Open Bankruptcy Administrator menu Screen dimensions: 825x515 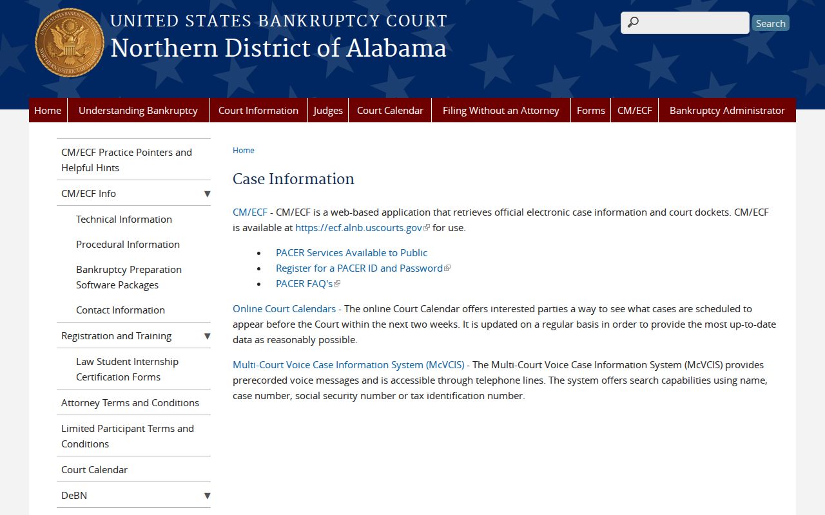[727, 110]
